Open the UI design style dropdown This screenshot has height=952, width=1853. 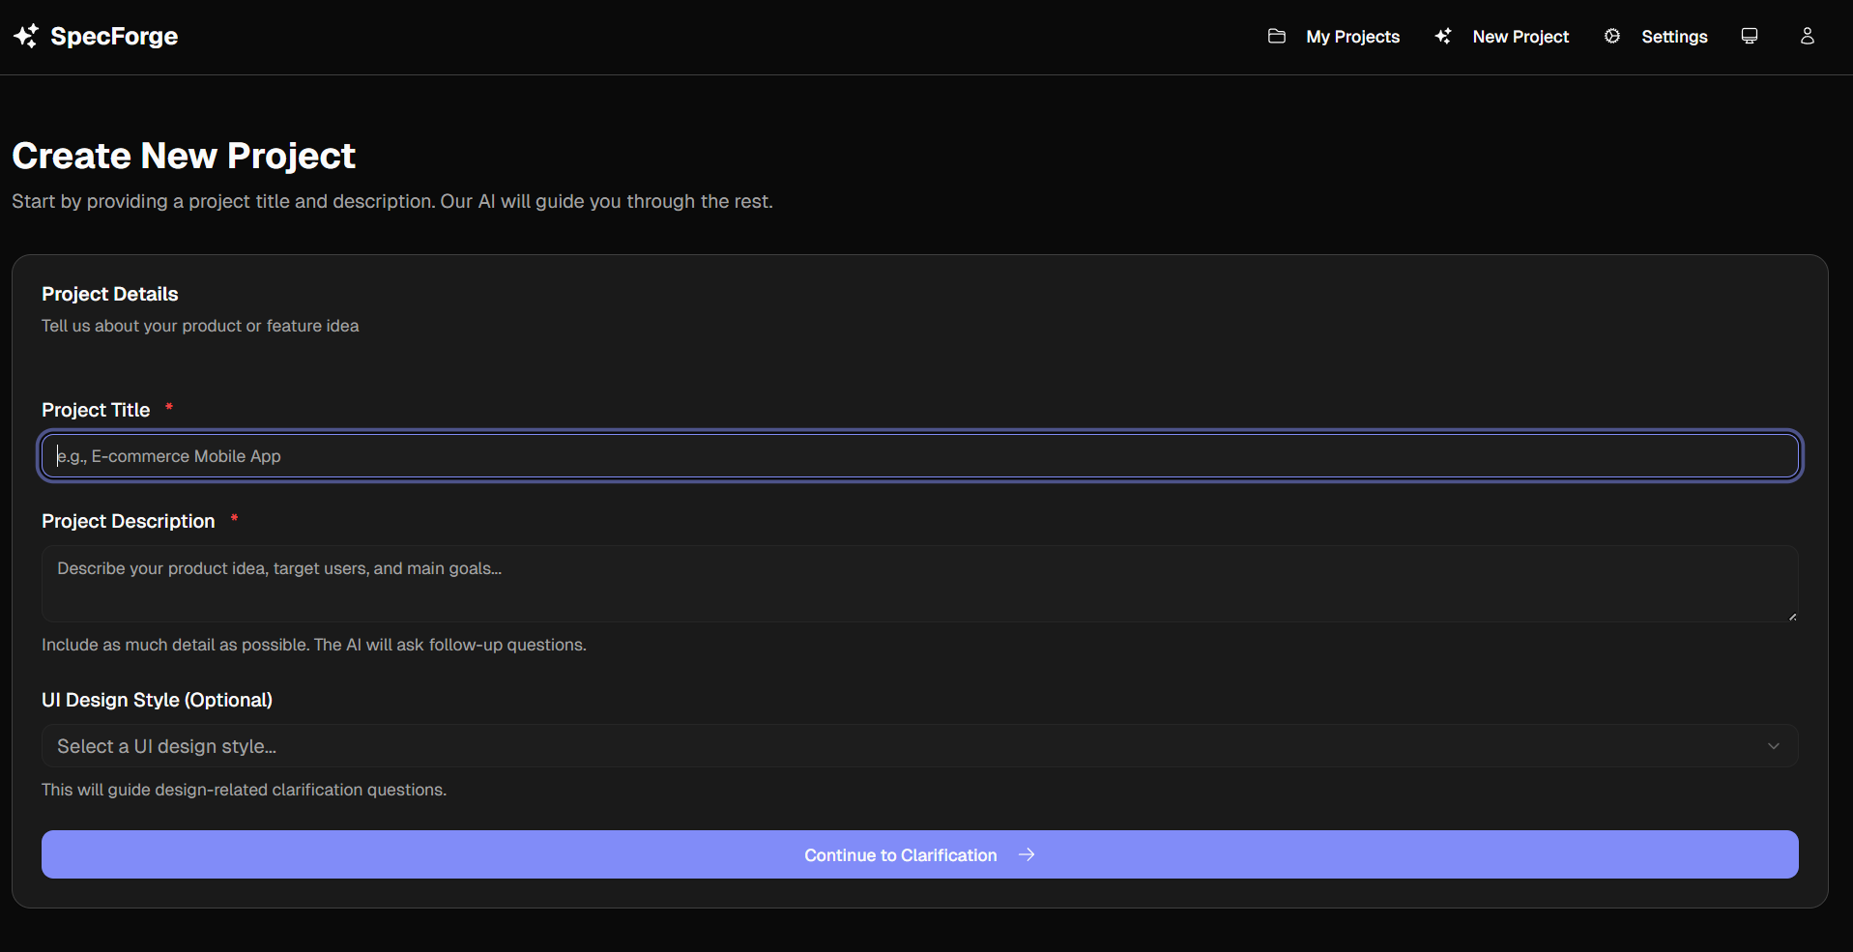coord(918,745)
